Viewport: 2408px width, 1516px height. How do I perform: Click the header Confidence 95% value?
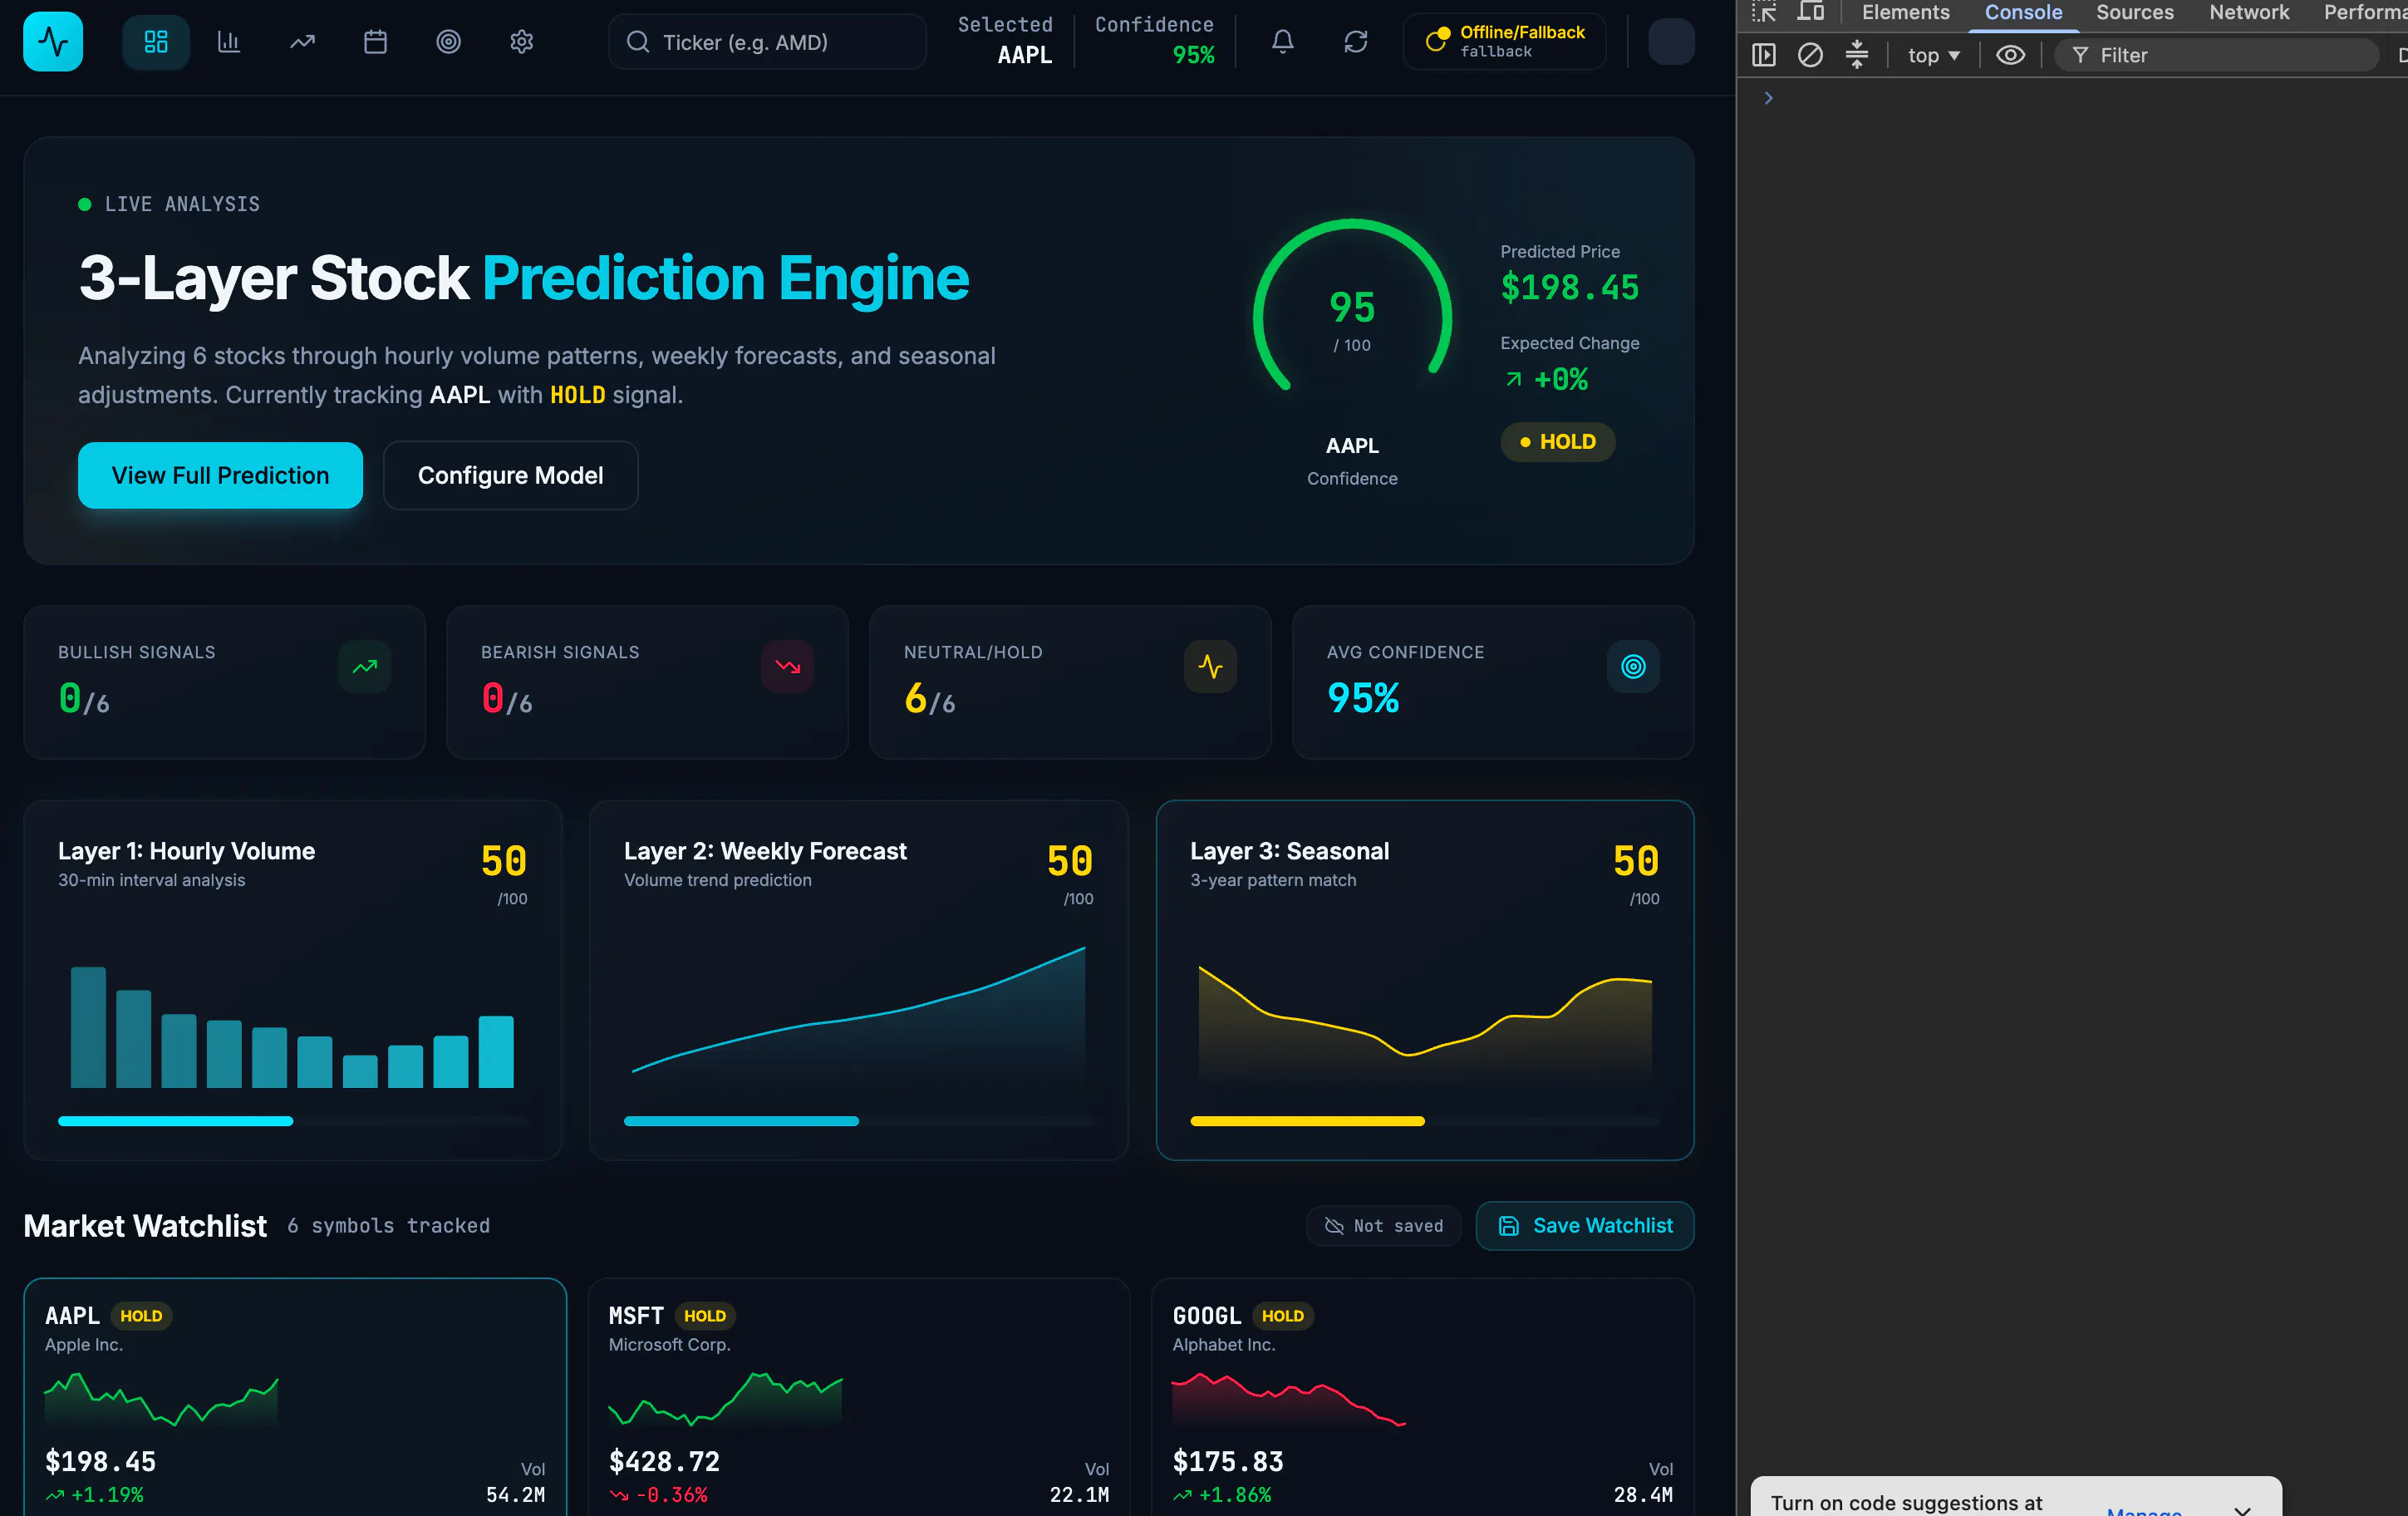(x=1194, y=55)
